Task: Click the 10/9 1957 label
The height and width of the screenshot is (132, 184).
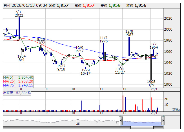Action: (x=79, y=49)
